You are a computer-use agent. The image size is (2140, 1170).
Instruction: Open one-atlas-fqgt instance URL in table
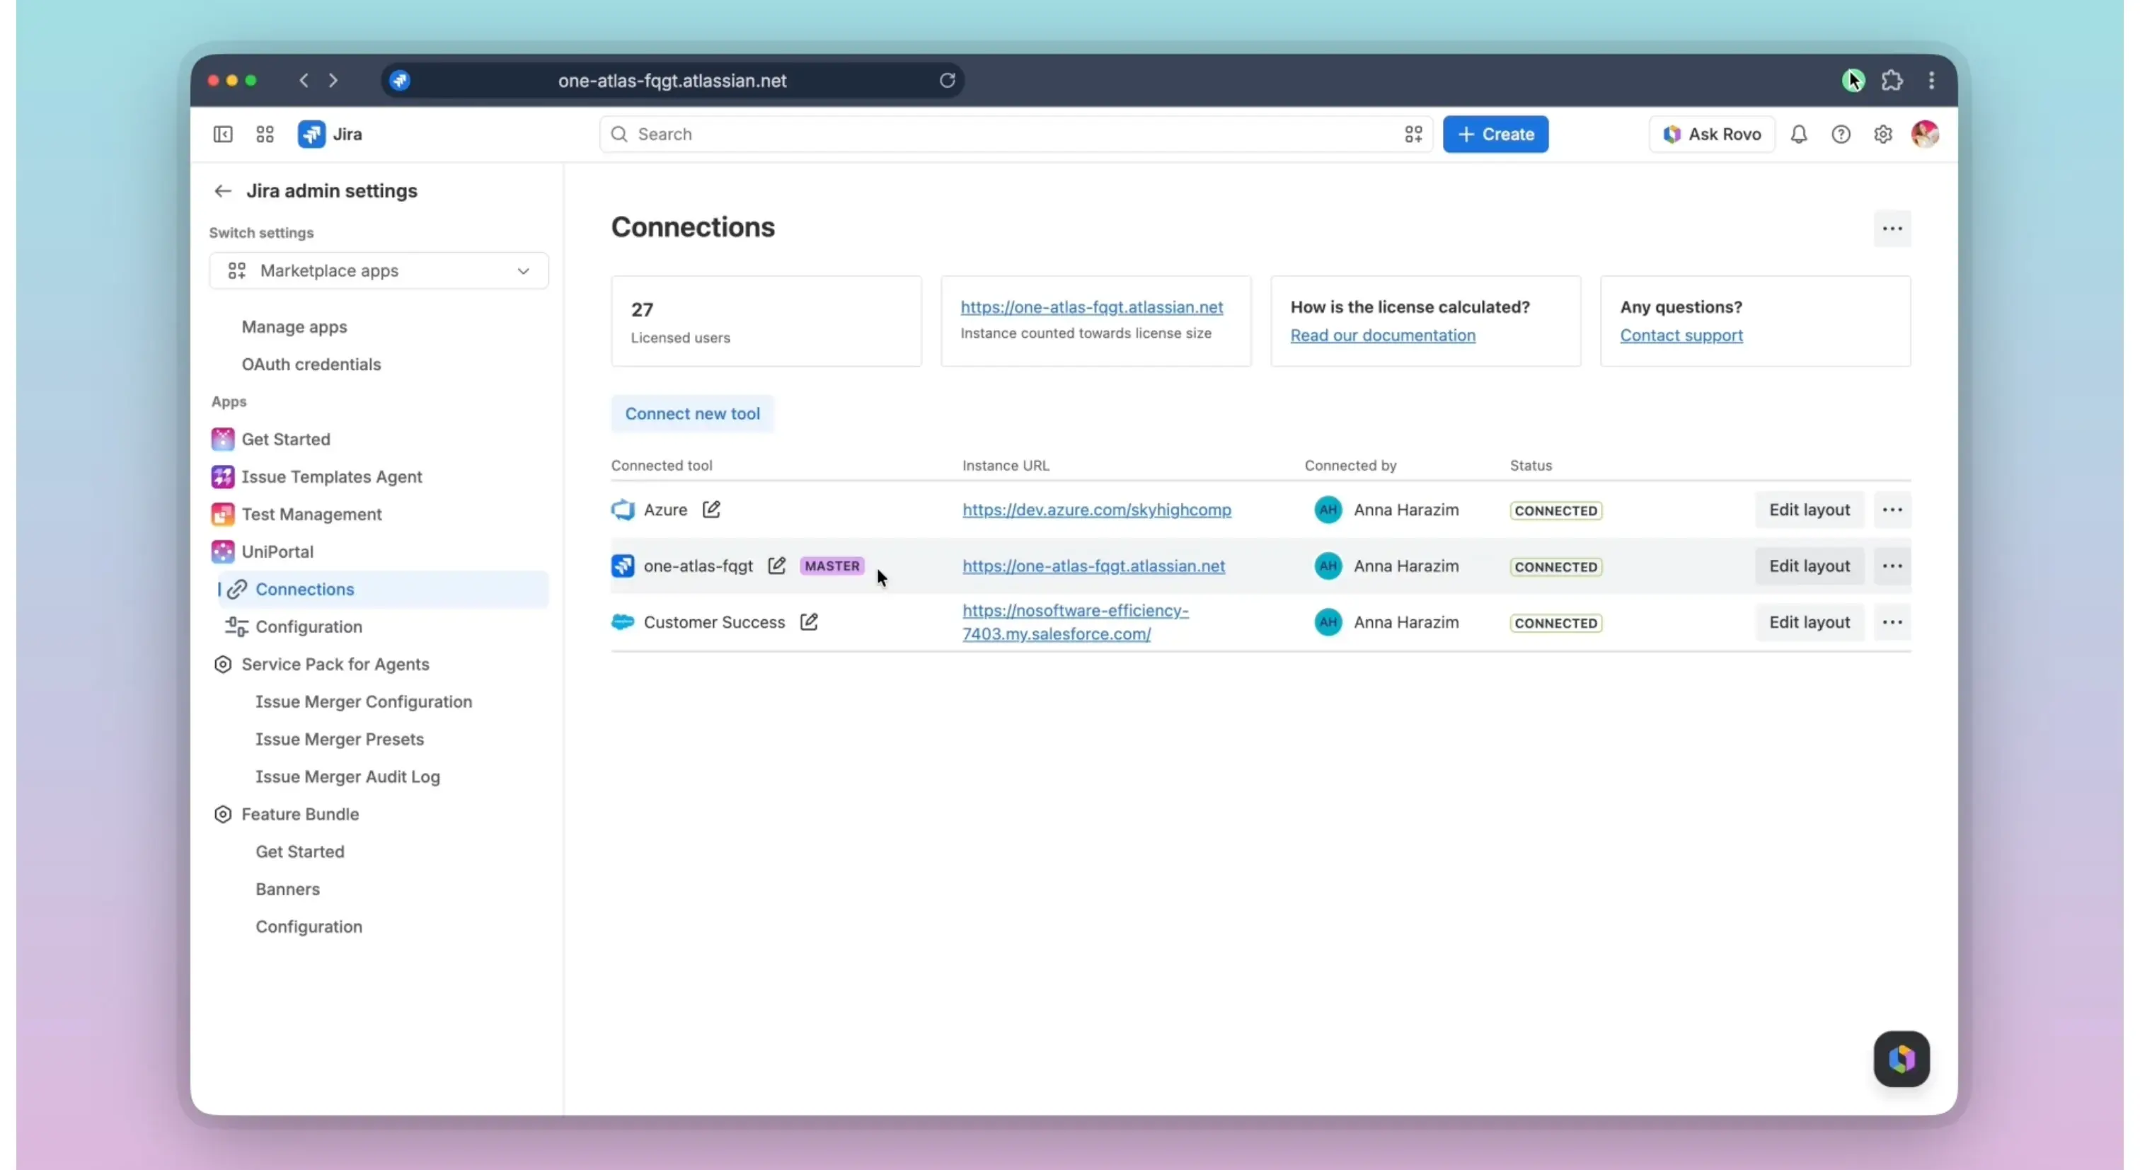[1093, 566]
